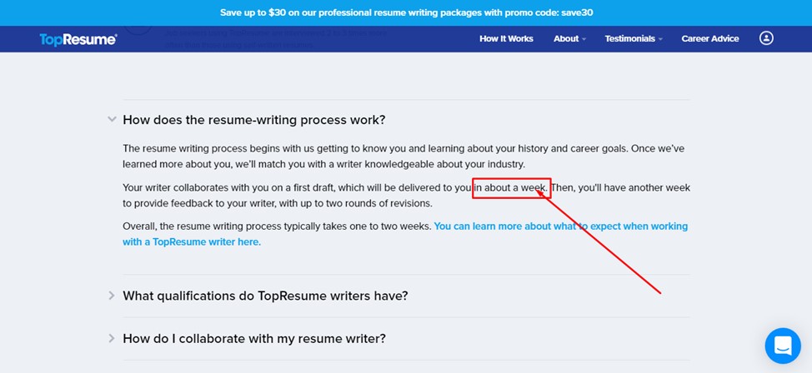Collapse the resume-writing process question
This screenshot has height=373, width=812.
pos(112,120)
